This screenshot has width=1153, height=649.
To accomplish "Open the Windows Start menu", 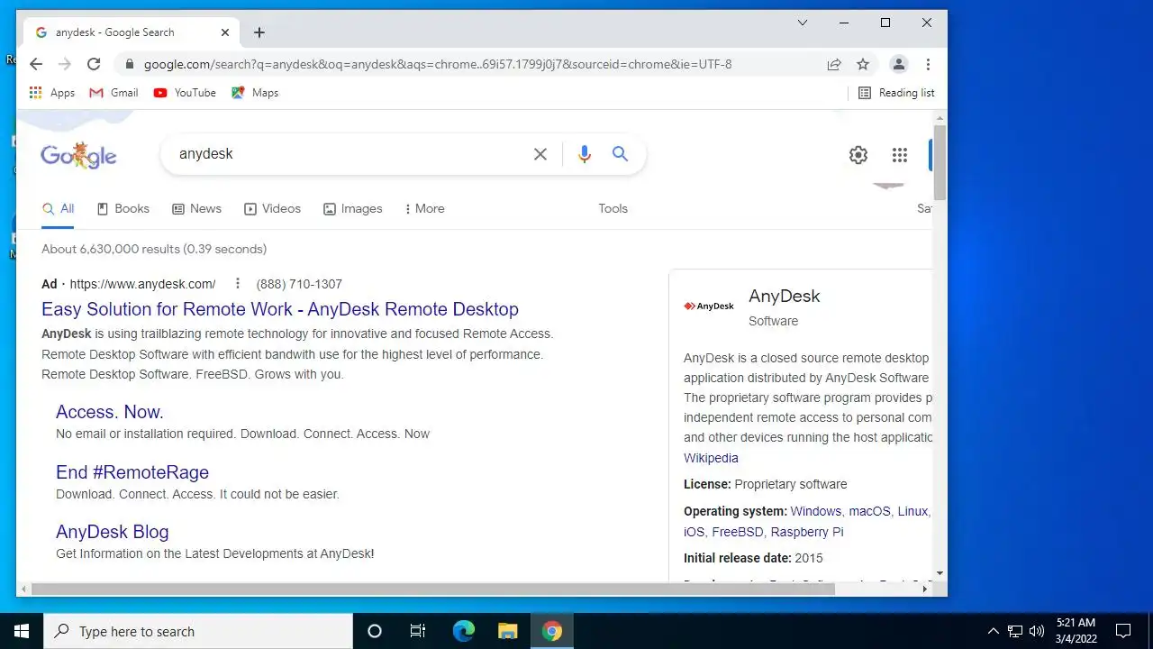I will coord(22,631).
